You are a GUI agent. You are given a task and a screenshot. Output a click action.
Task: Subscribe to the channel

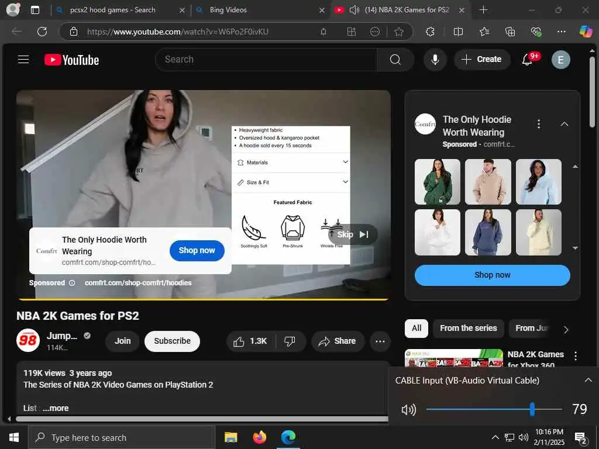click(x=173, y=341)
